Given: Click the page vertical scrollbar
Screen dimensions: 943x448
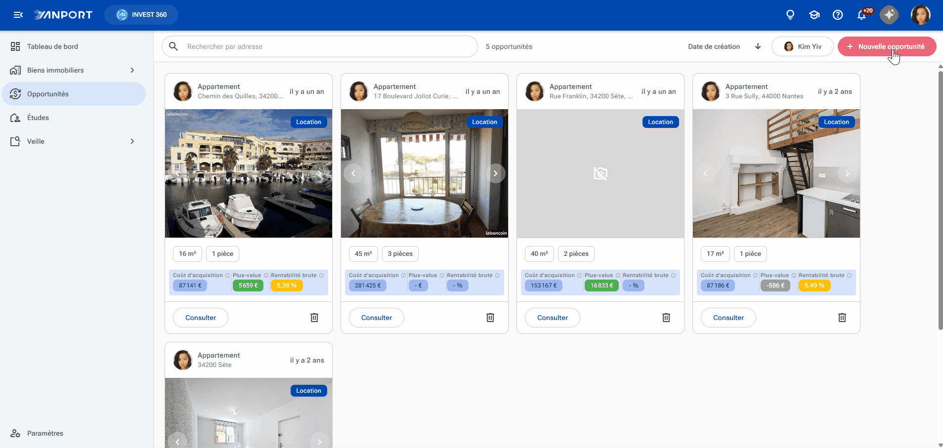Looking at the screenshot, I should click(940, 200).
